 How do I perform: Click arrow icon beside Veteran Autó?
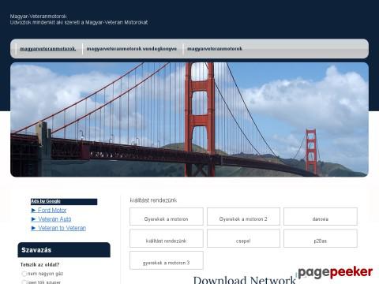point(34,219)
